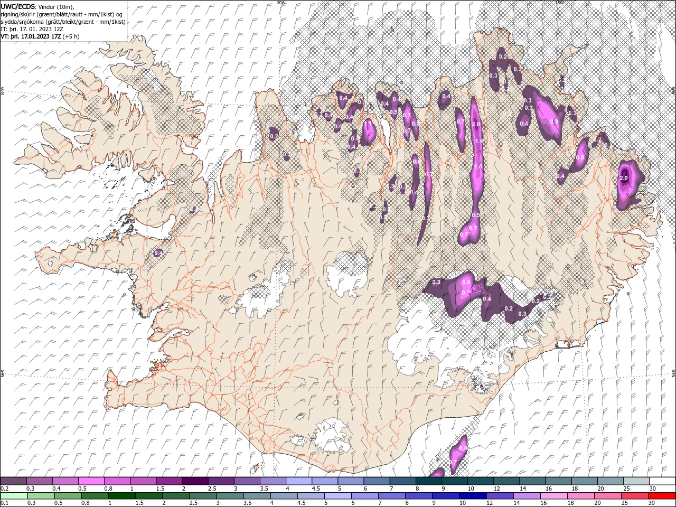Click the 2.9 snowfall value in east Iceland

point(624,179)
